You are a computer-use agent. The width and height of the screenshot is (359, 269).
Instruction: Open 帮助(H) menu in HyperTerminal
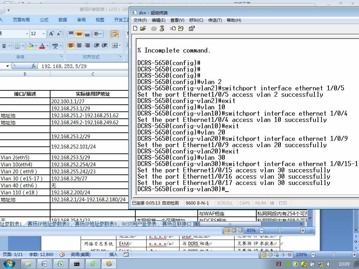[x=234, y=20]
